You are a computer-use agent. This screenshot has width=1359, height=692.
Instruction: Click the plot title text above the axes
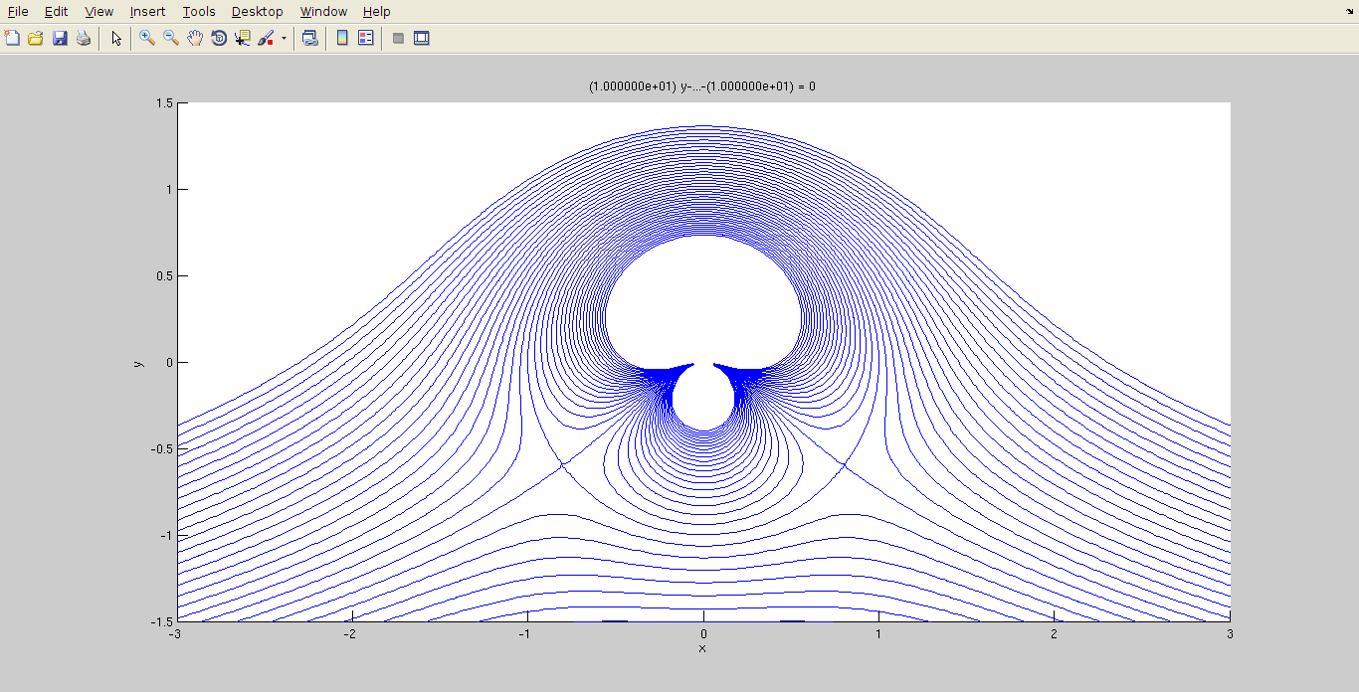702,86
